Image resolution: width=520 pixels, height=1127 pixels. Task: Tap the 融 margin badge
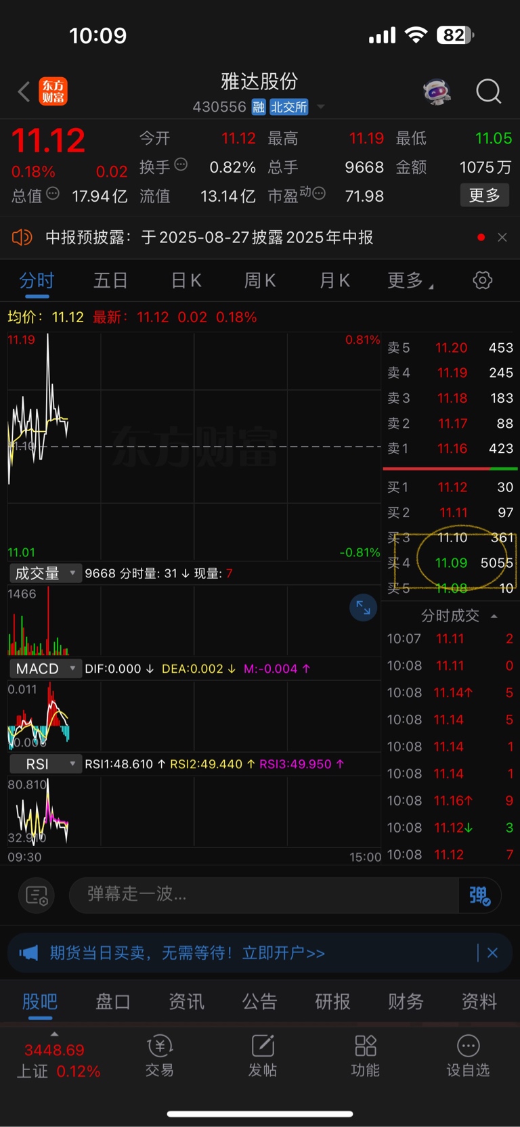point(259,107)
